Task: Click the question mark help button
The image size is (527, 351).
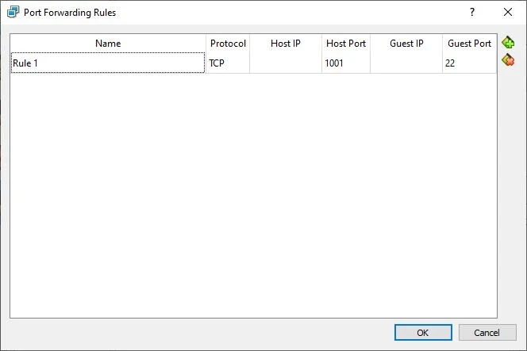Action: click(471, 12)
